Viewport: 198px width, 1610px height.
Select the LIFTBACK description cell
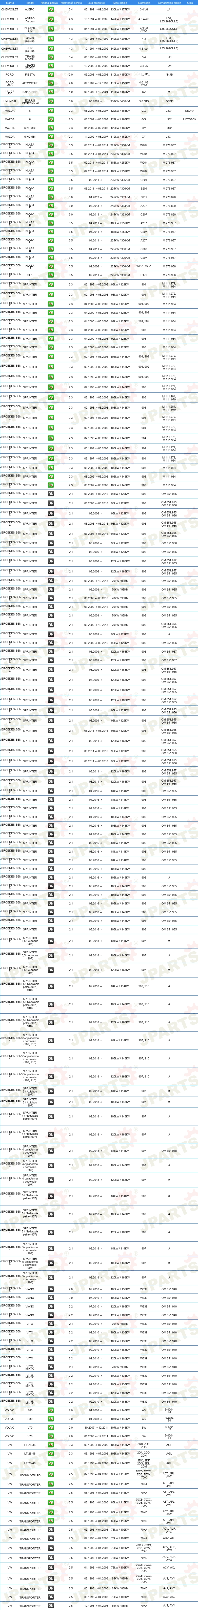coord(190,119)
